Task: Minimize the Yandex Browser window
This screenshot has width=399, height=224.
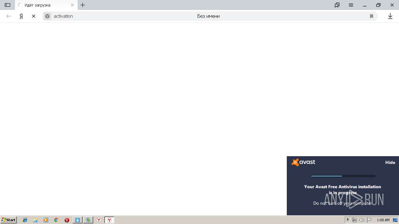Action: 365,5
